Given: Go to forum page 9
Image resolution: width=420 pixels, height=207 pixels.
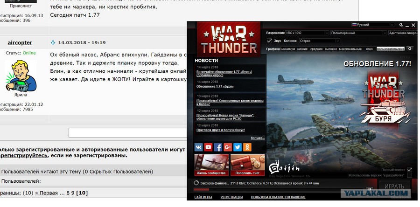Looking at the screenshot, I should coord(73,193).
